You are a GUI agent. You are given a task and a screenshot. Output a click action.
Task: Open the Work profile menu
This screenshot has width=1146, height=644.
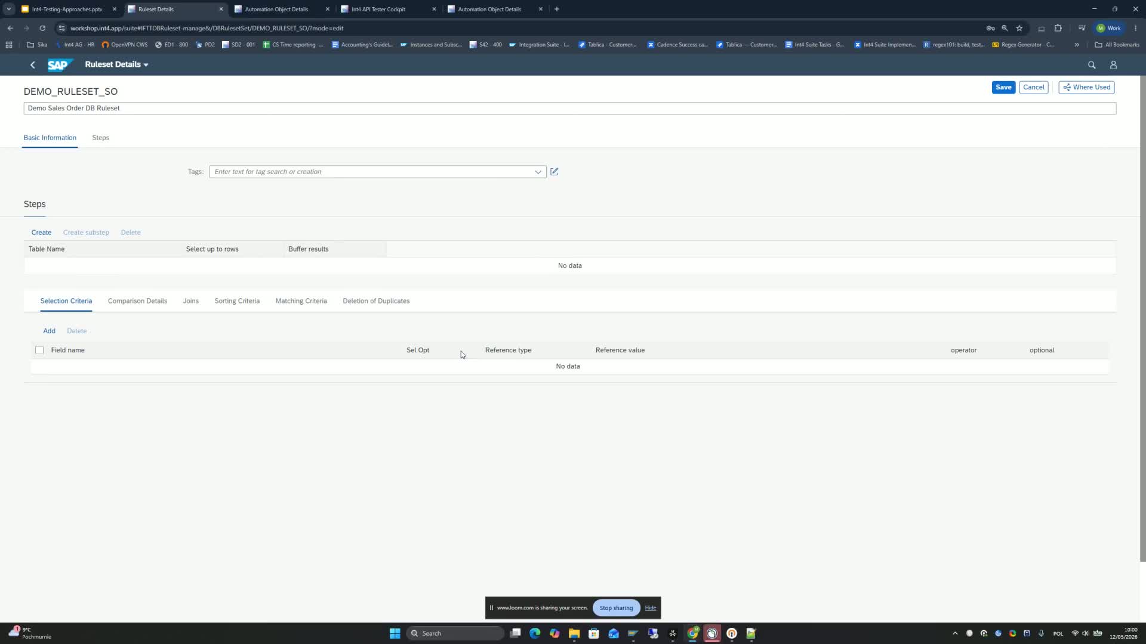[x=1108, y=28]
